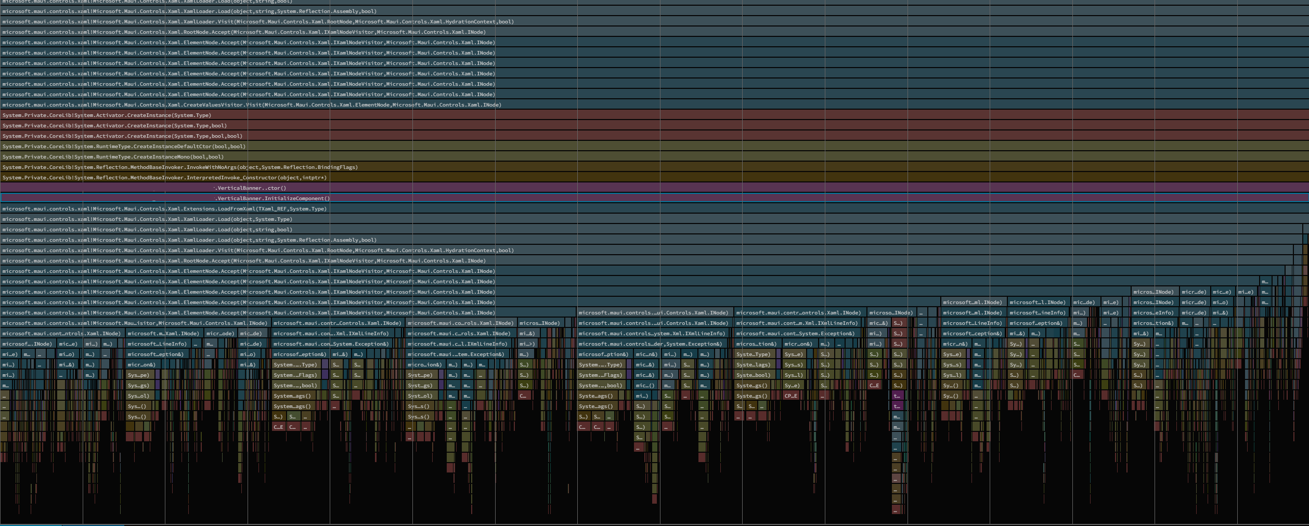Select the MethodBaseInvoker.InvokeWithNoArgs frame
This screenshot has height=526, width=1309.
pyautogui.click(x=654, y=167)
